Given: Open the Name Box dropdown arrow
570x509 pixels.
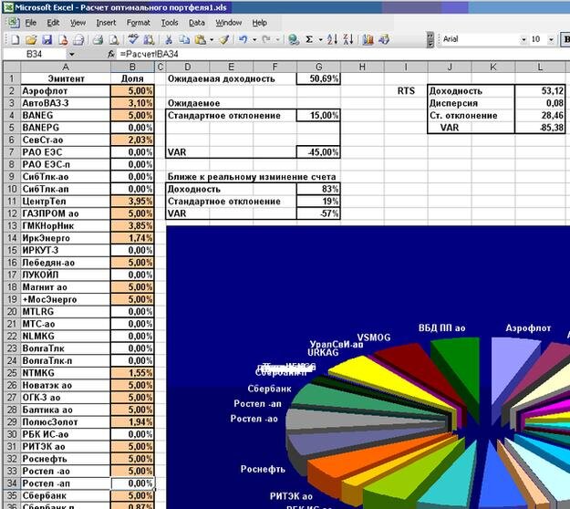Looking at the screenshot, I should click(x=72, y=55).
